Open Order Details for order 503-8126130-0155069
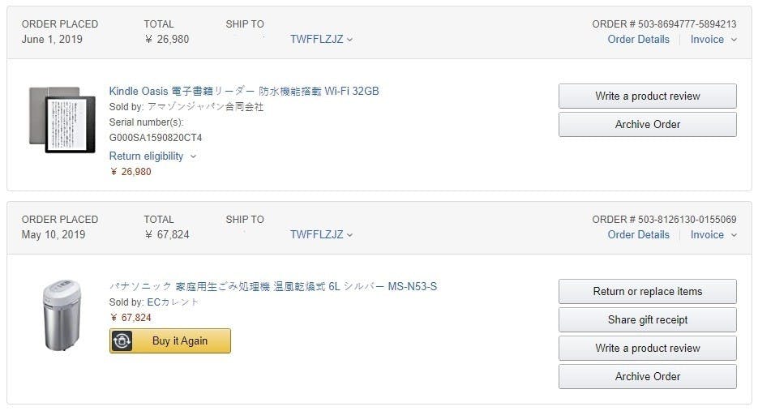 [x=638, y=235]
